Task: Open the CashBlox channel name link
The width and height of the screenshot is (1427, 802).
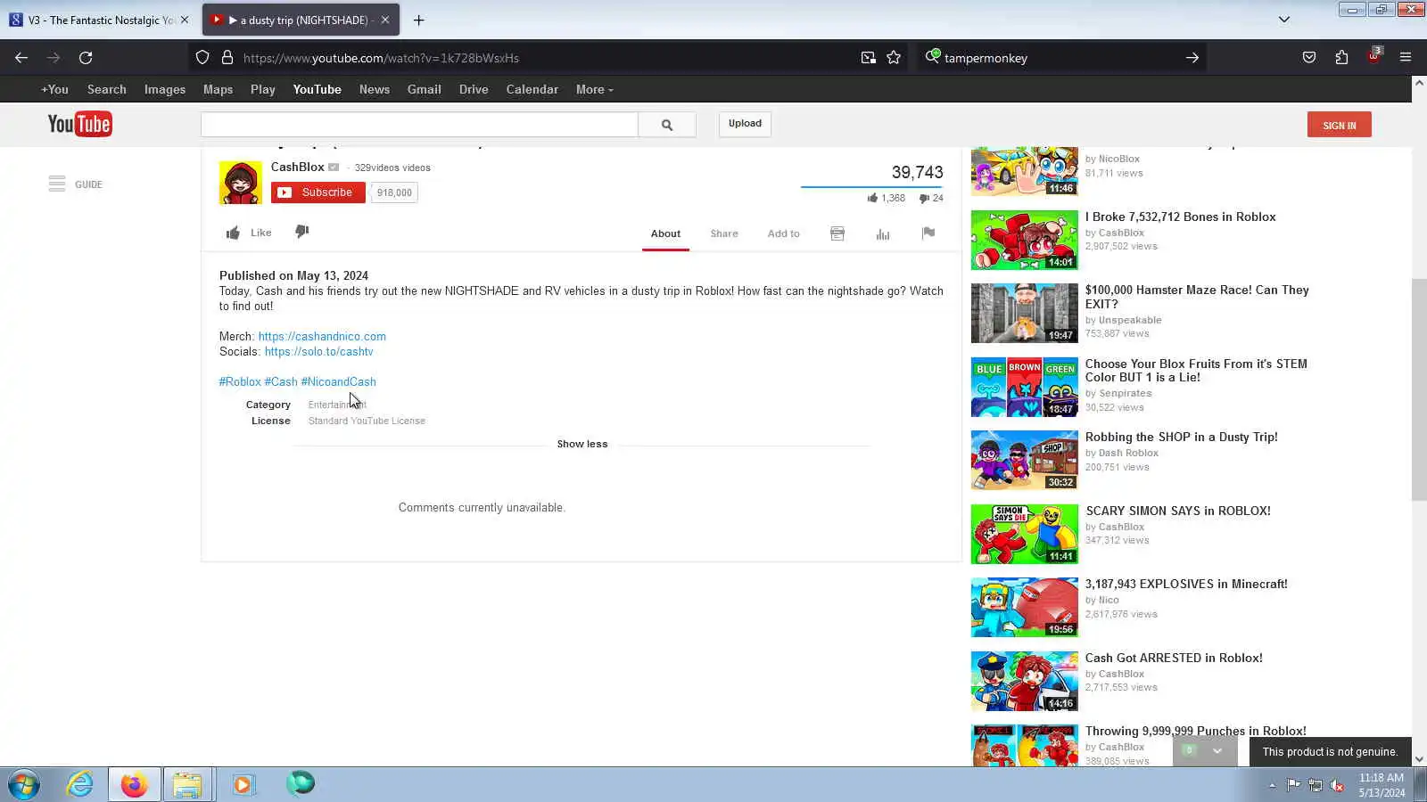Action: click(298, 167)
